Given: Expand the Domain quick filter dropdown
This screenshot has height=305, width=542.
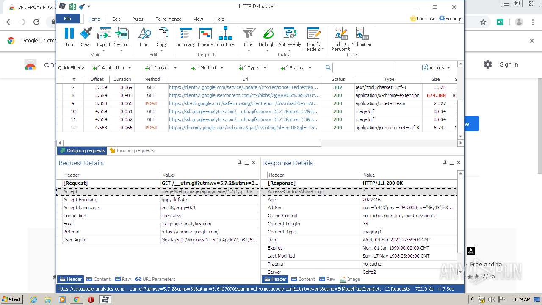Looking at the screenshot, I should (x=175, y=68).
